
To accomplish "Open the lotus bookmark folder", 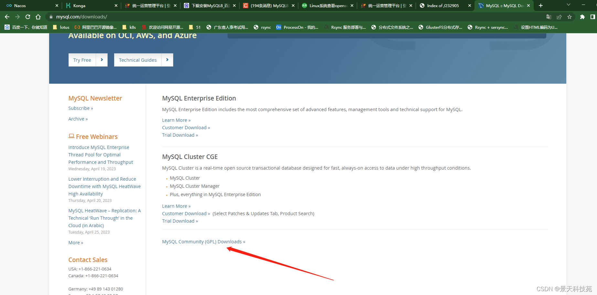I will tap(61, 27).
